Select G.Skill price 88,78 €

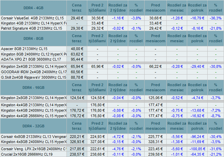click(77, 77)
